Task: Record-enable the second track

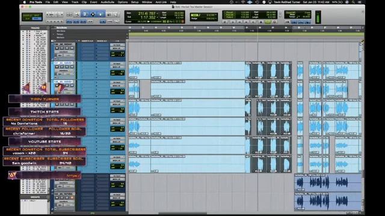Action: [57, 67]
